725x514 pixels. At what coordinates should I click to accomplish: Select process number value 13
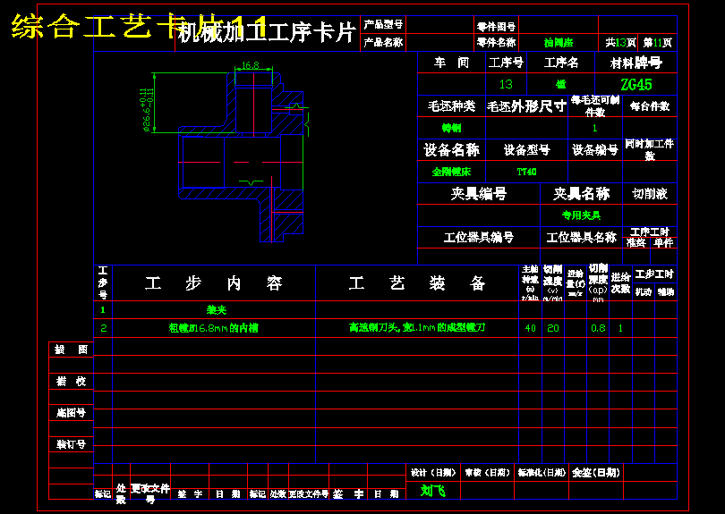click(506, 84)
